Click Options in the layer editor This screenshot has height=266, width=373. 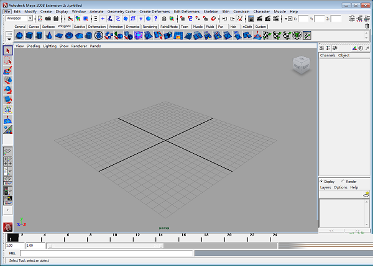[x=341, y=187]
